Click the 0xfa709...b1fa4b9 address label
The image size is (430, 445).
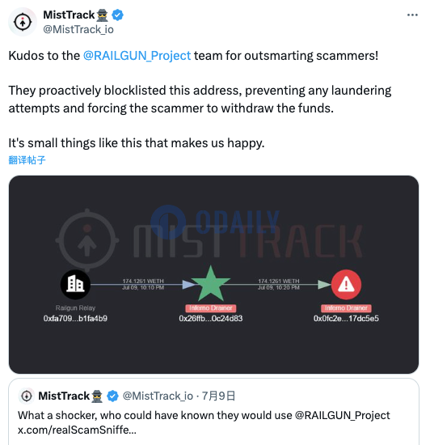pos(75,319)
